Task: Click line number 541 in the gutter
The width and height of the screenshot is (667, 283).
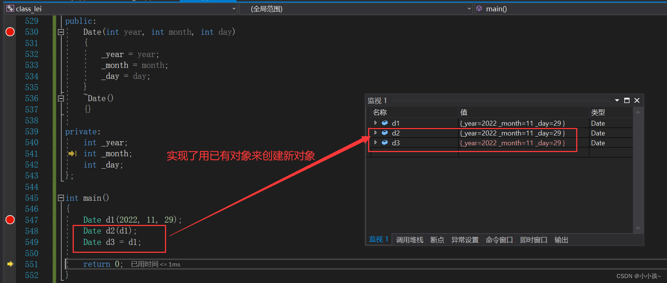Action: [x=32, y=154]
